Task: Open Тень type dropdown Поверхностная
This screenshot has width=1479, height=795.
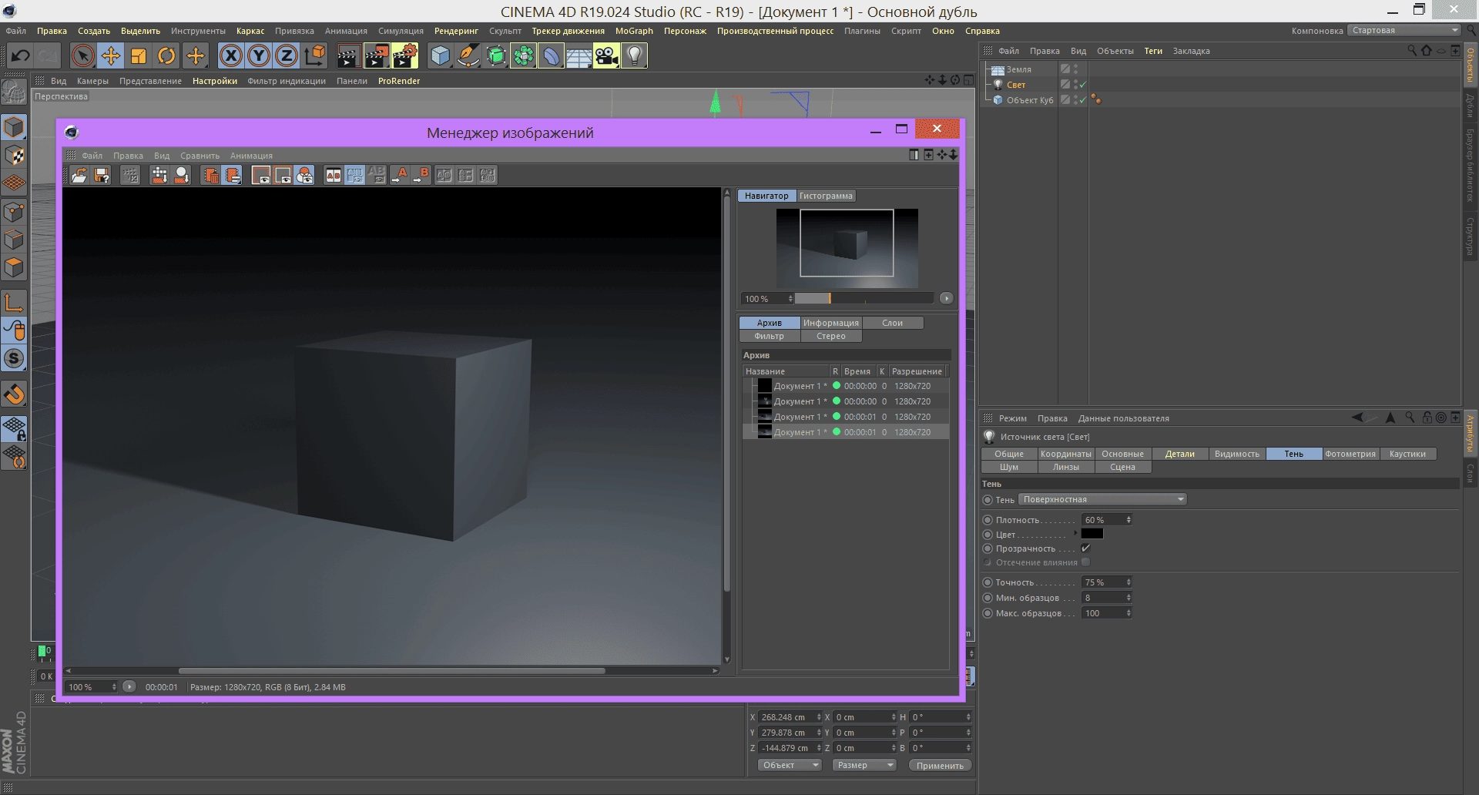Action: tap(1102, 499)
